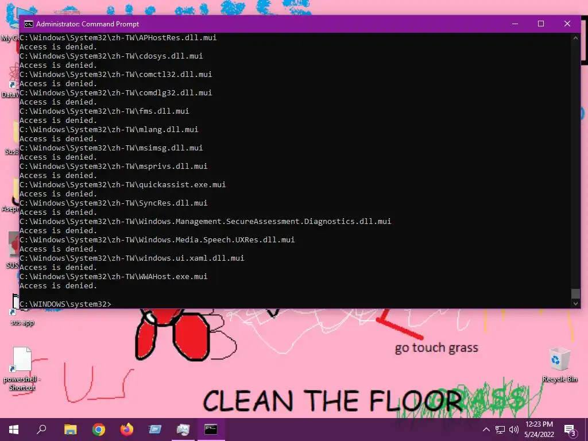This screenshot has width=588, height=441.
Task: Launch Firefox from taskbar
Action: pos(127,430)
